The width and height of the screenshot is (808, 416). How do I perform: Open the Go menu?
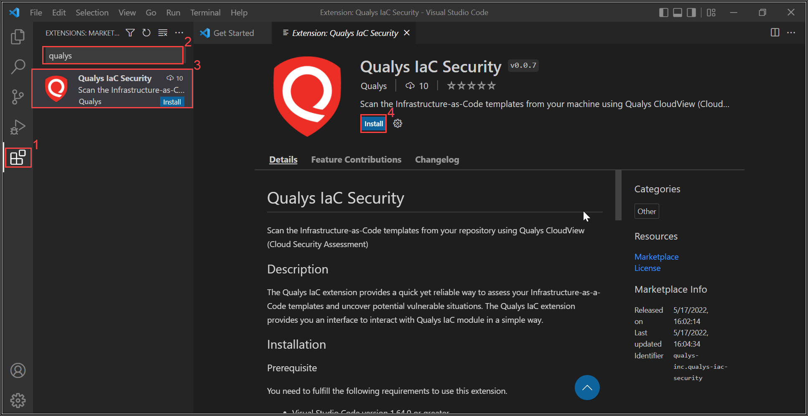[151, 13]
